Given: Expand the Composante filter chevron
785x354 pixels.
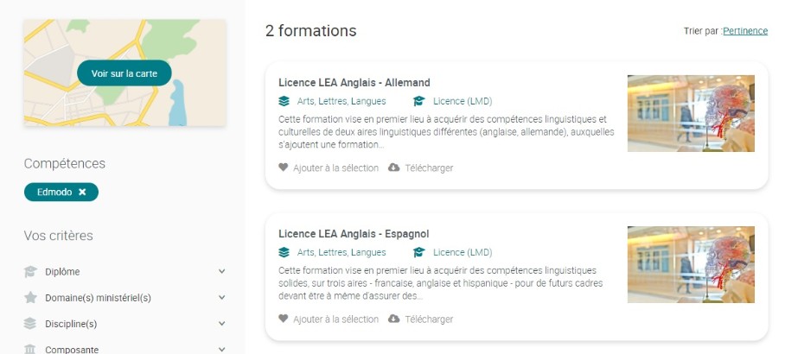Looking at the screenshot, I should (222, 349).
